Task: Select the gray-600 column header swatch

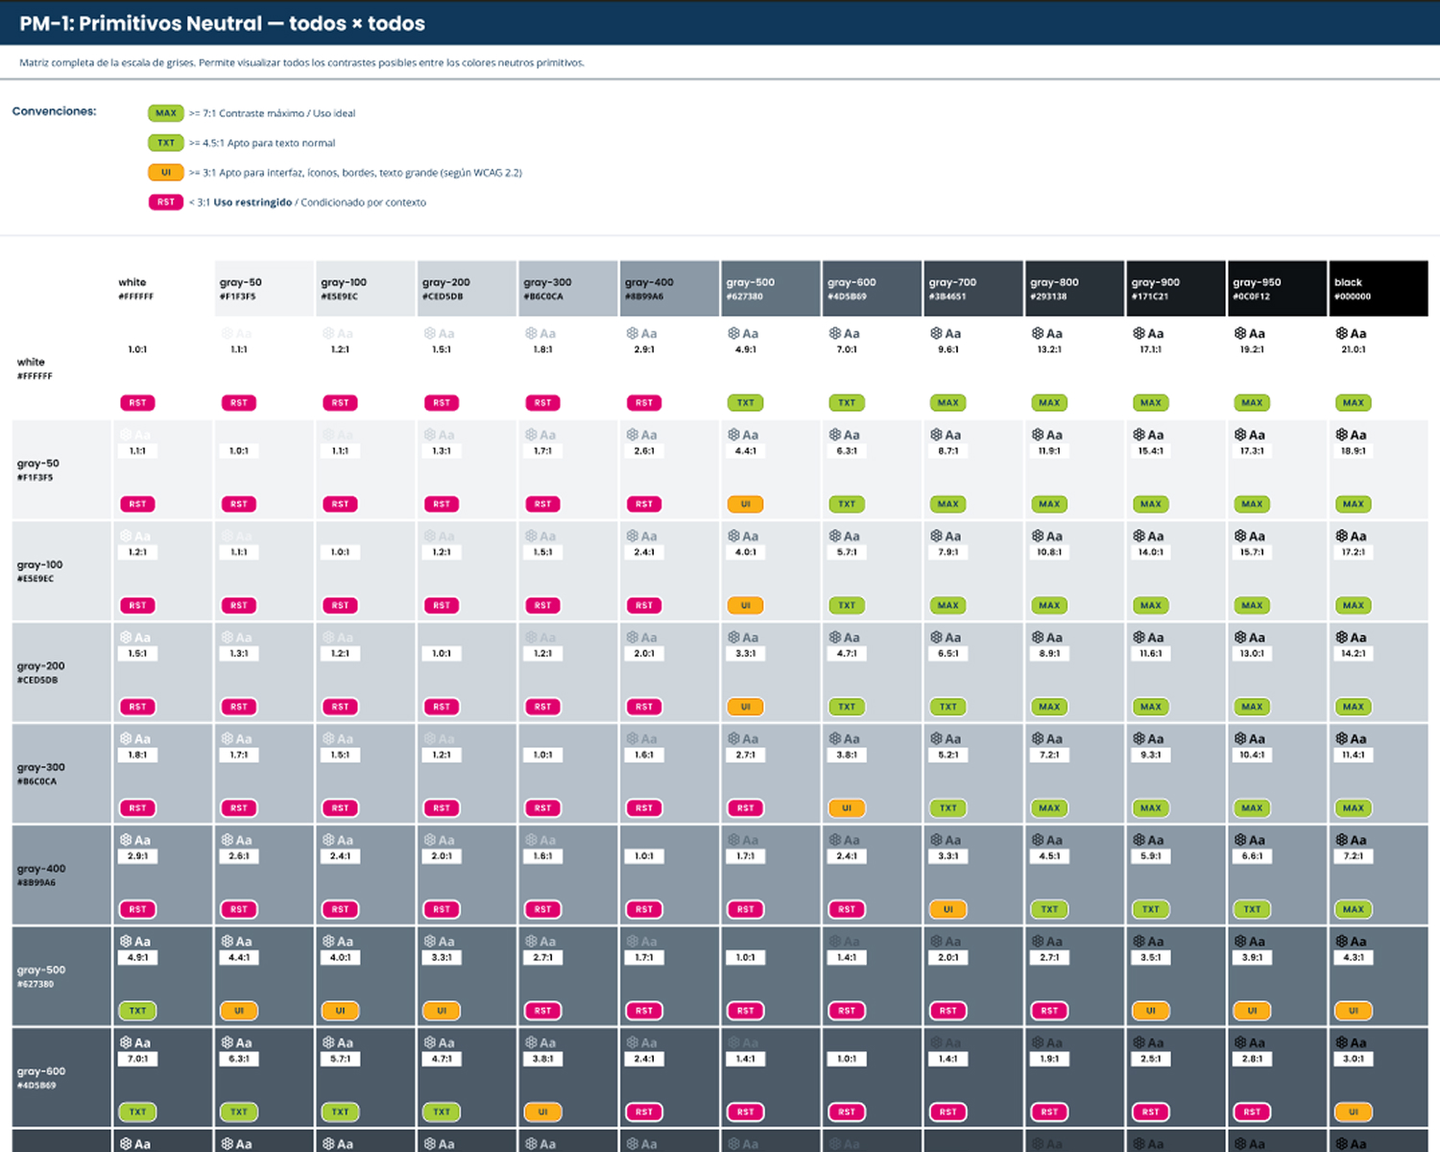Action: [873, 288]
